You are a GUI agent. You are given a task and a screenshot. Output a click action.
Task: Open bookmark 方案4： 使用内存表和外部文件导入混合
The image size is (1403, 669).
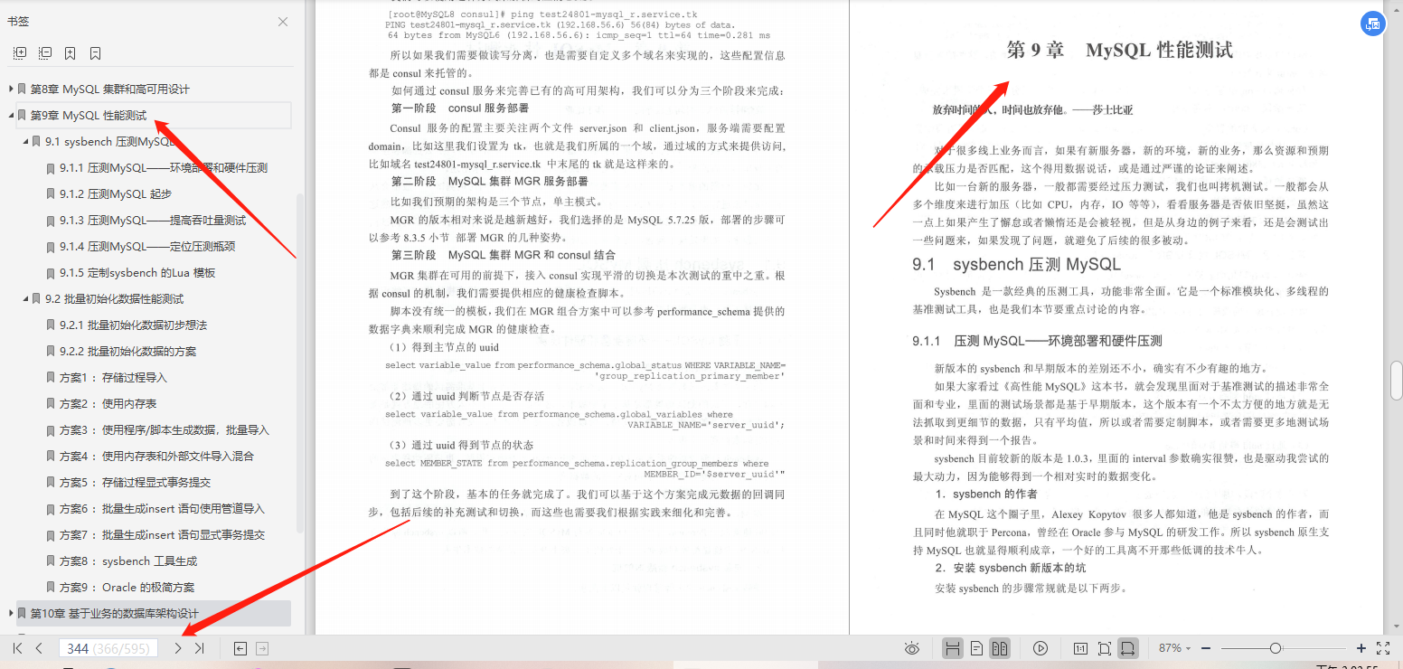(157, 457)
